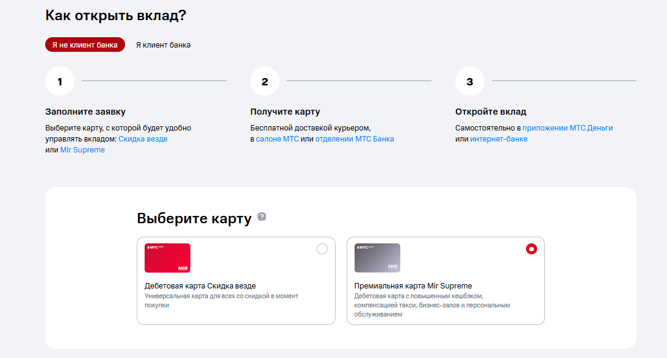Screen dimensions: 667x358
Task: Switch to Я клиент банка tab
Action: click(x=163, y=45)
